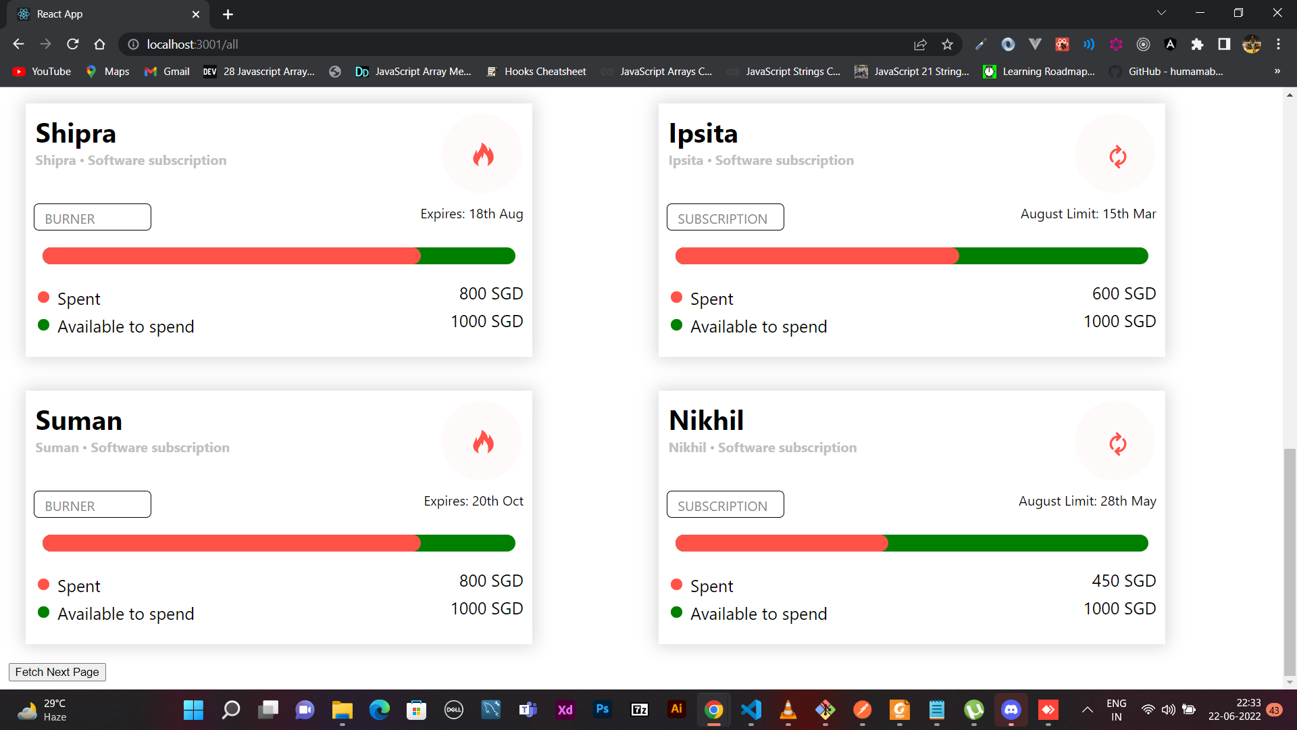Launch Photoshop from the taskbar

pos(602,710)
